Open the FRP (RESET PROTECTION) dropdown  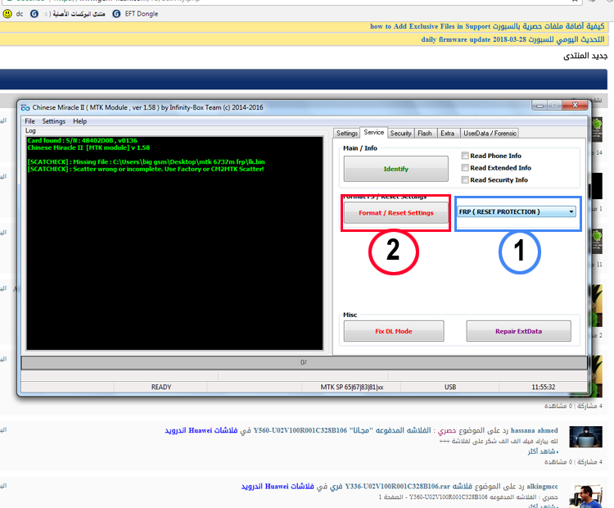[517, 211]
